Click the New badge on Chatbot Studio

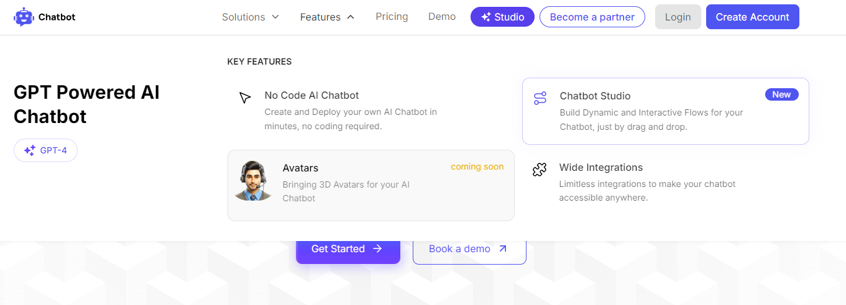tap(781, 94)
